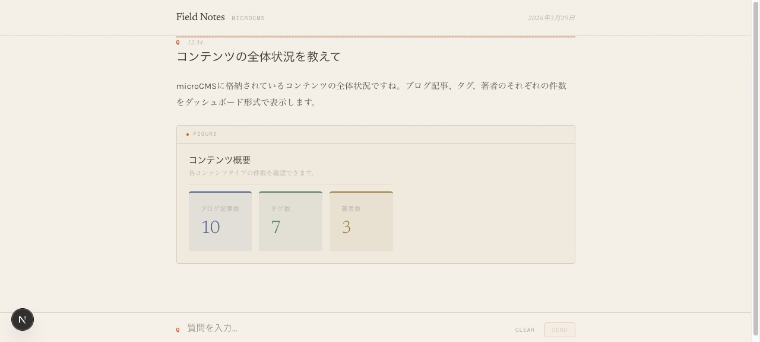Click the orange dot next to FIGURE label
Viewport: 760px width, 342px height.
click(188, 134)
